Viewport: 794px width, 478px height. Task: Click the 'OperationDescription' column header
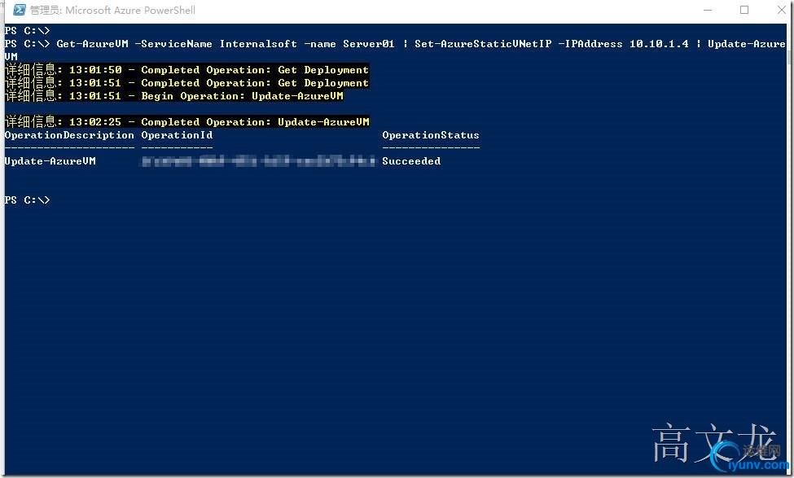pos(69,135)
